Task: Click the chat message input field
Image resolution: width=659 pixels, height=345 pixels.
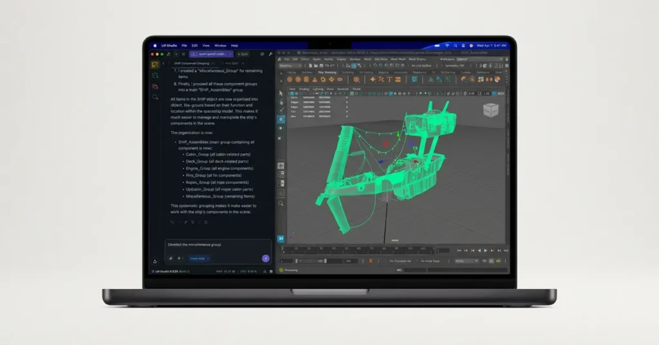Action: click(x=212, y=245)
